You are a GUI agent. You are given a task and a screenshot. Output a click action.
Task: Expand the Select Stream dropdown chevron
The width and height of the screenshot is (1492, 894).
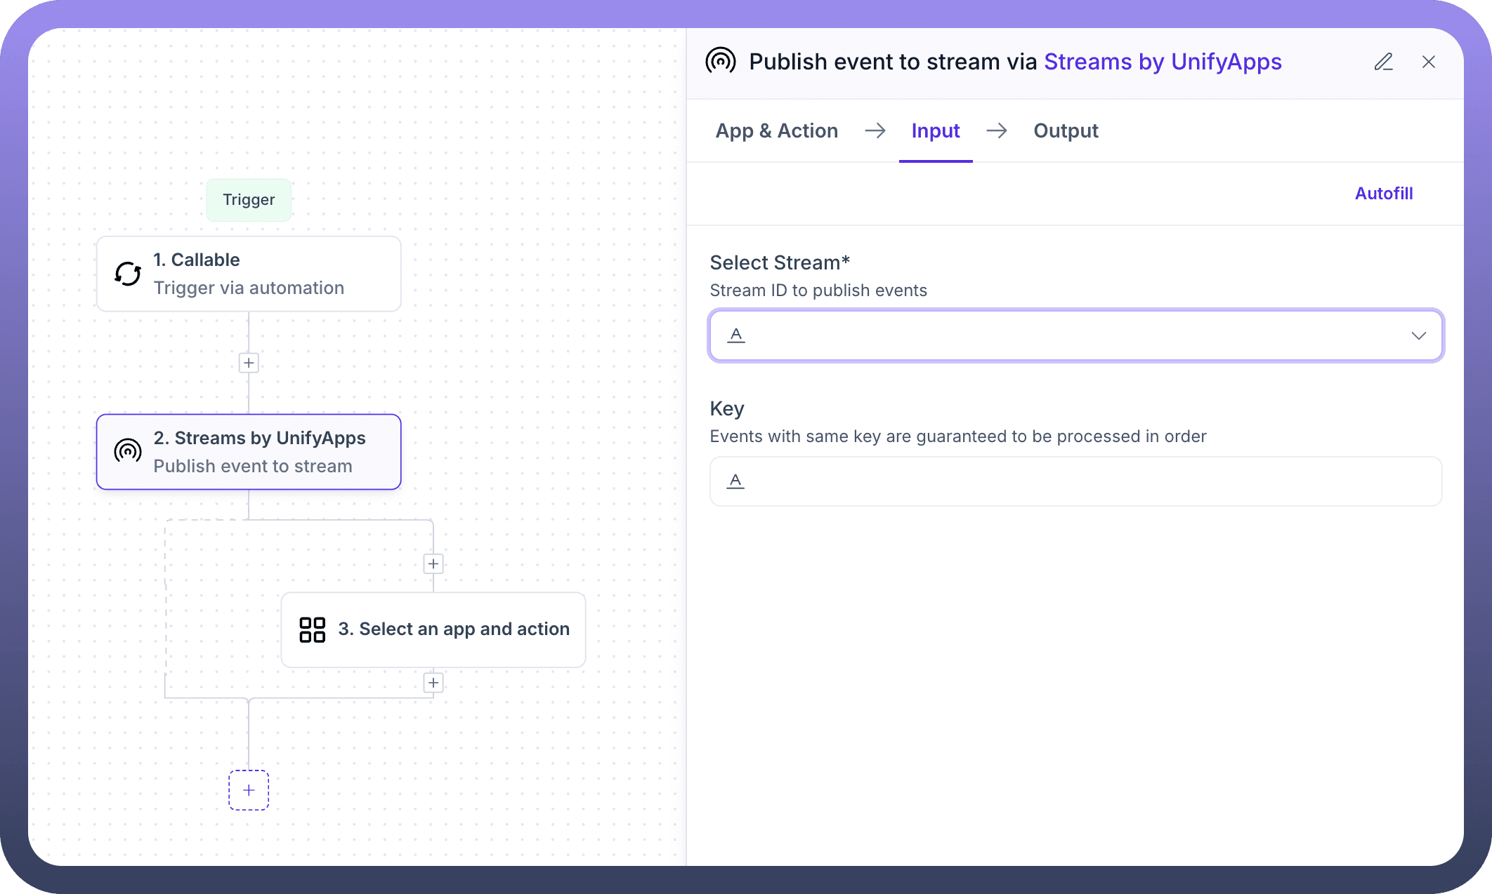click(1418, 335)
